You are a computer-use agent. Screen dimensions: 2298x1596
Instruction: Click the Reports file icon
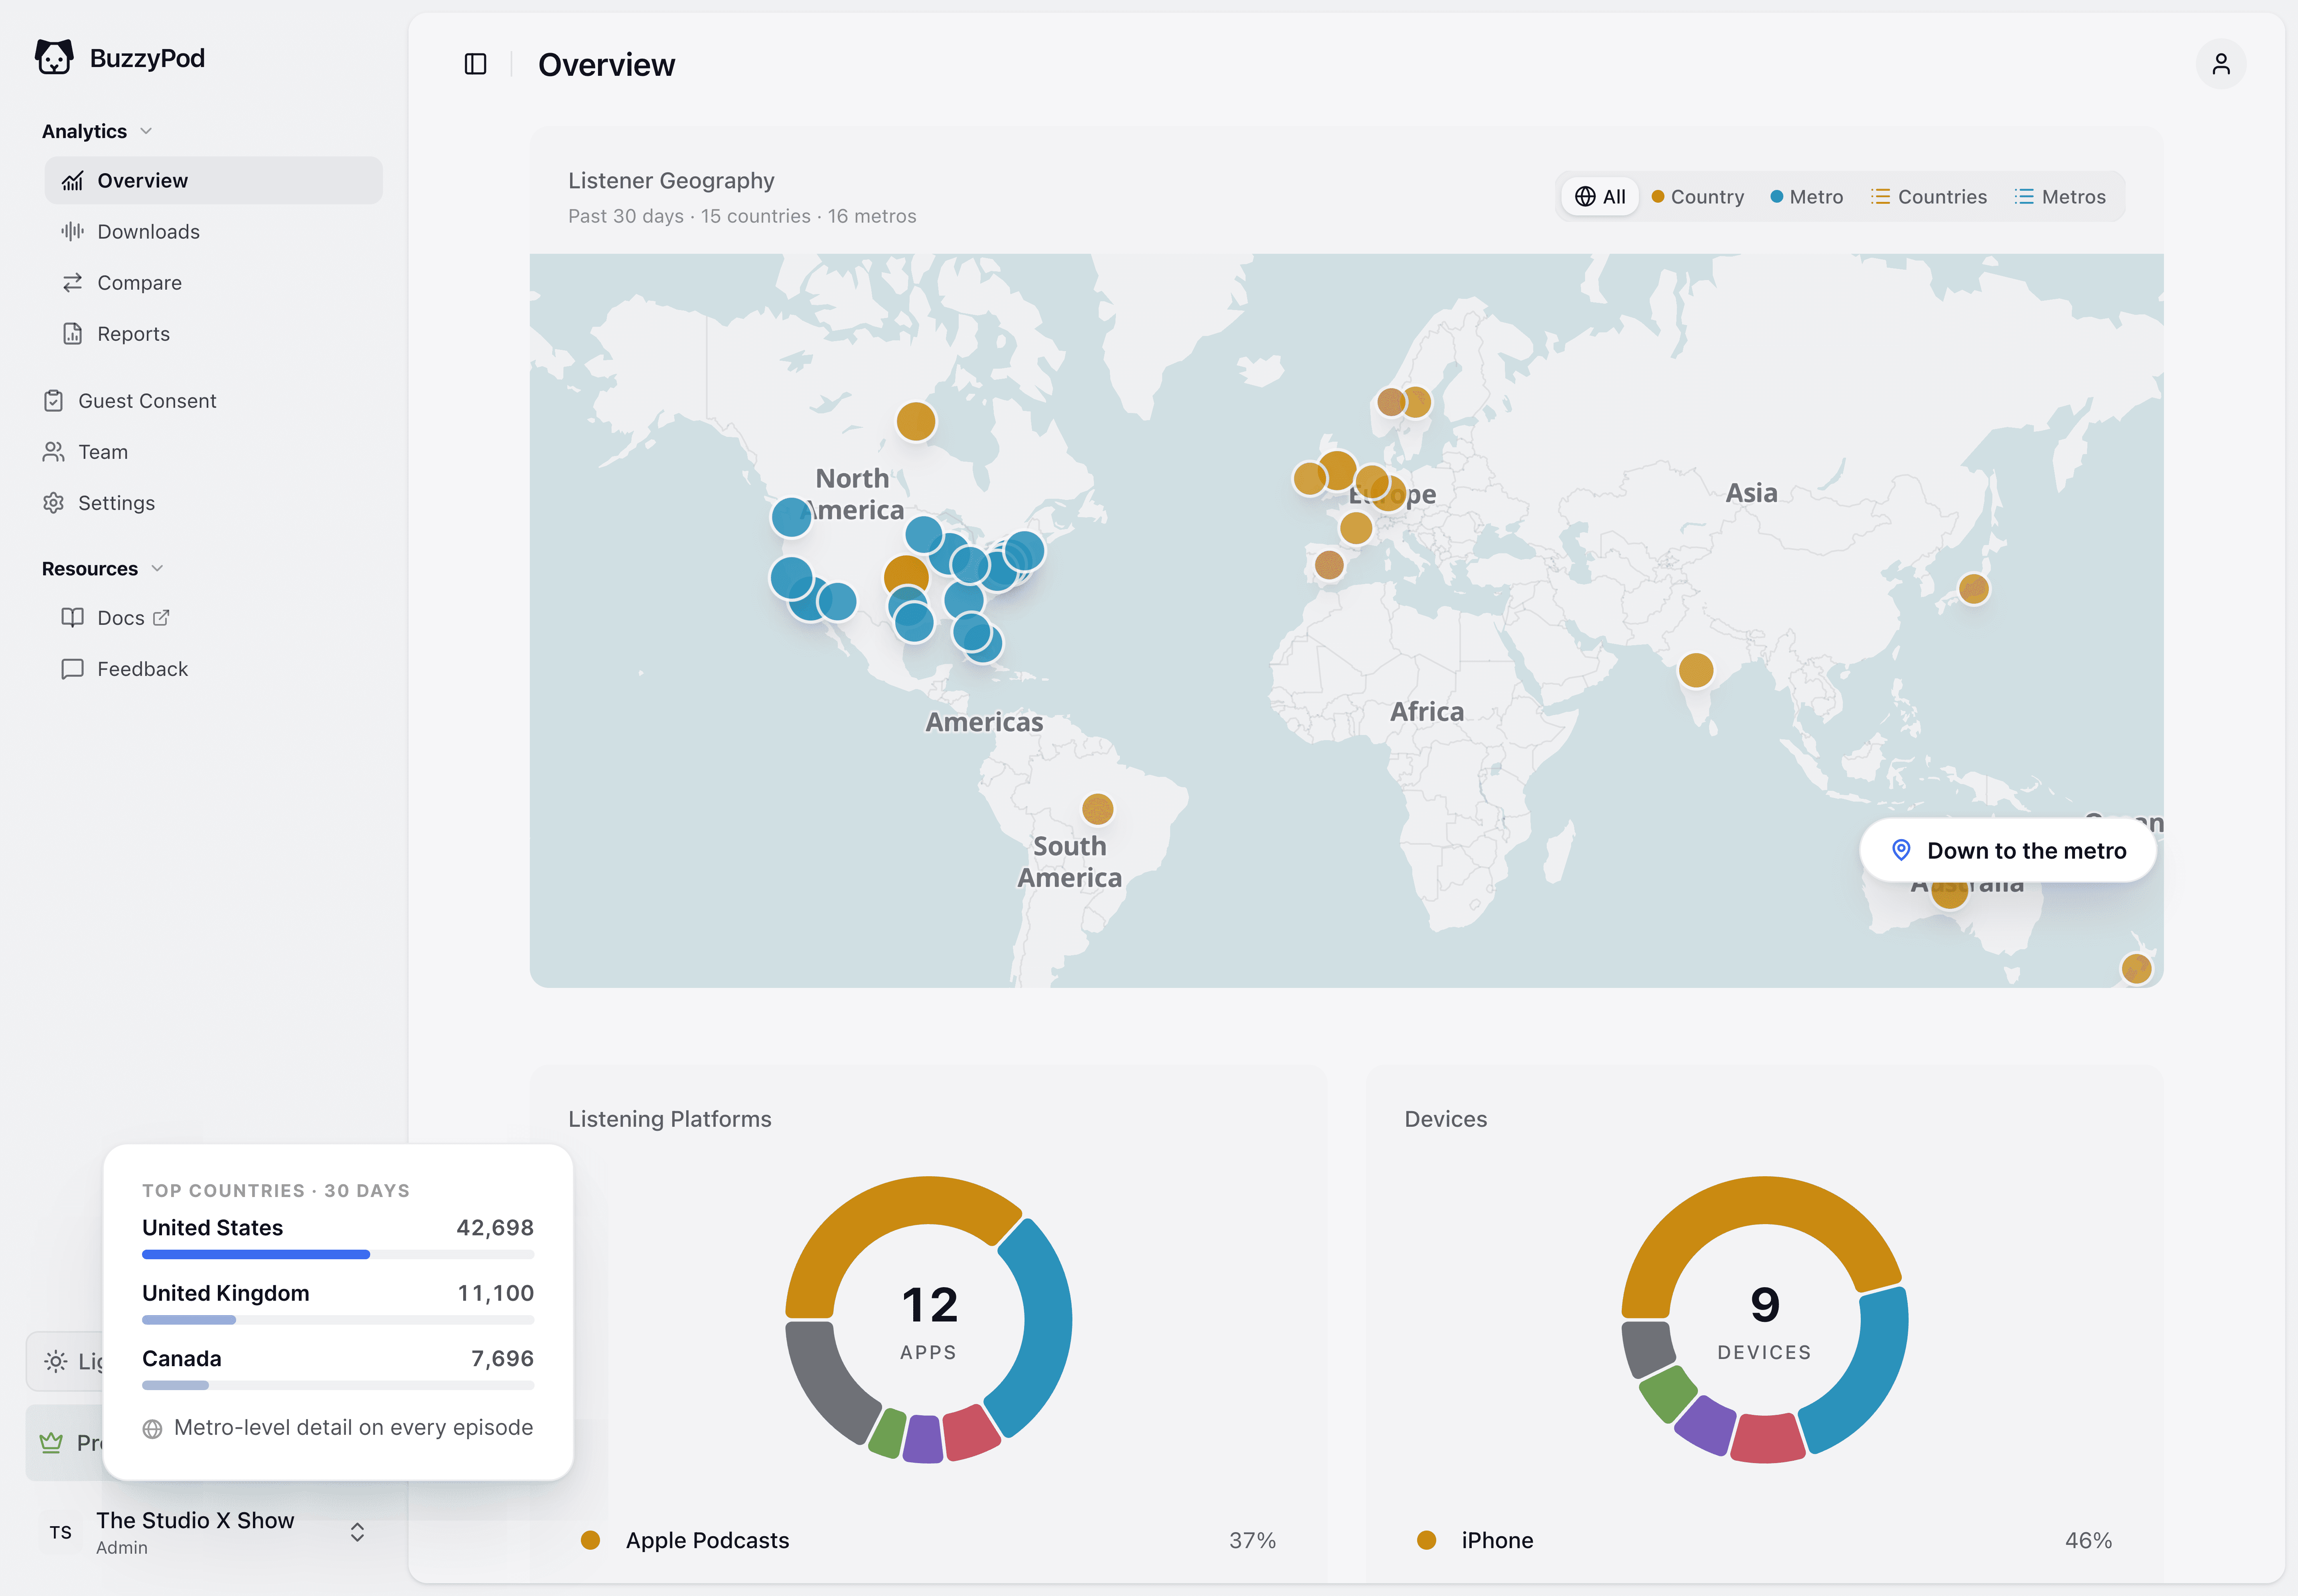(72, 334)
